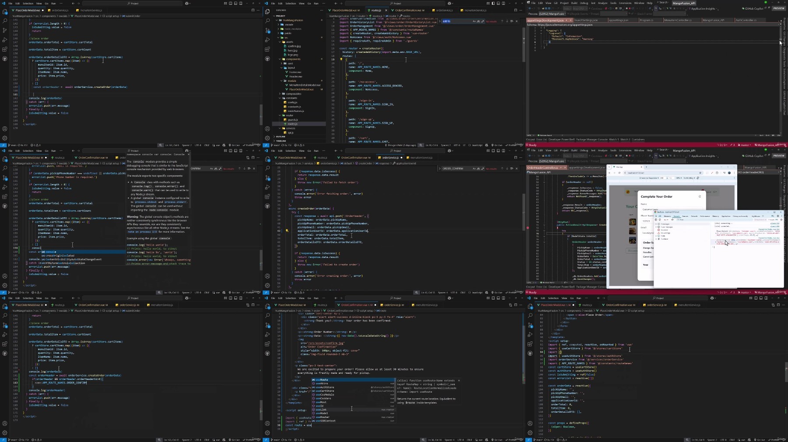Image resolution: width=788 pixels, height=442 pixels.
Task: Click the lightbulb on line 19 of routes.js
Action: (341, 59)
